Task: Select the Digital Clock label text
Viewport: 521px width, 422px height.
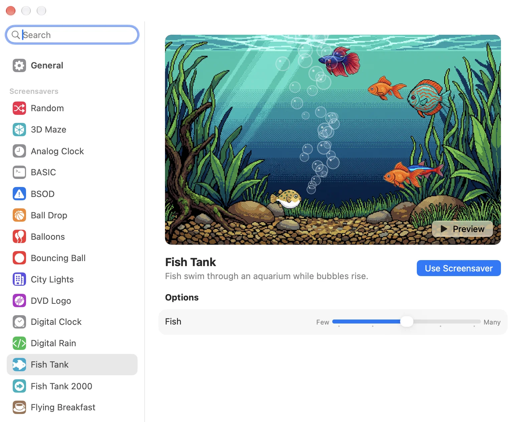Action: pos(56,322)
